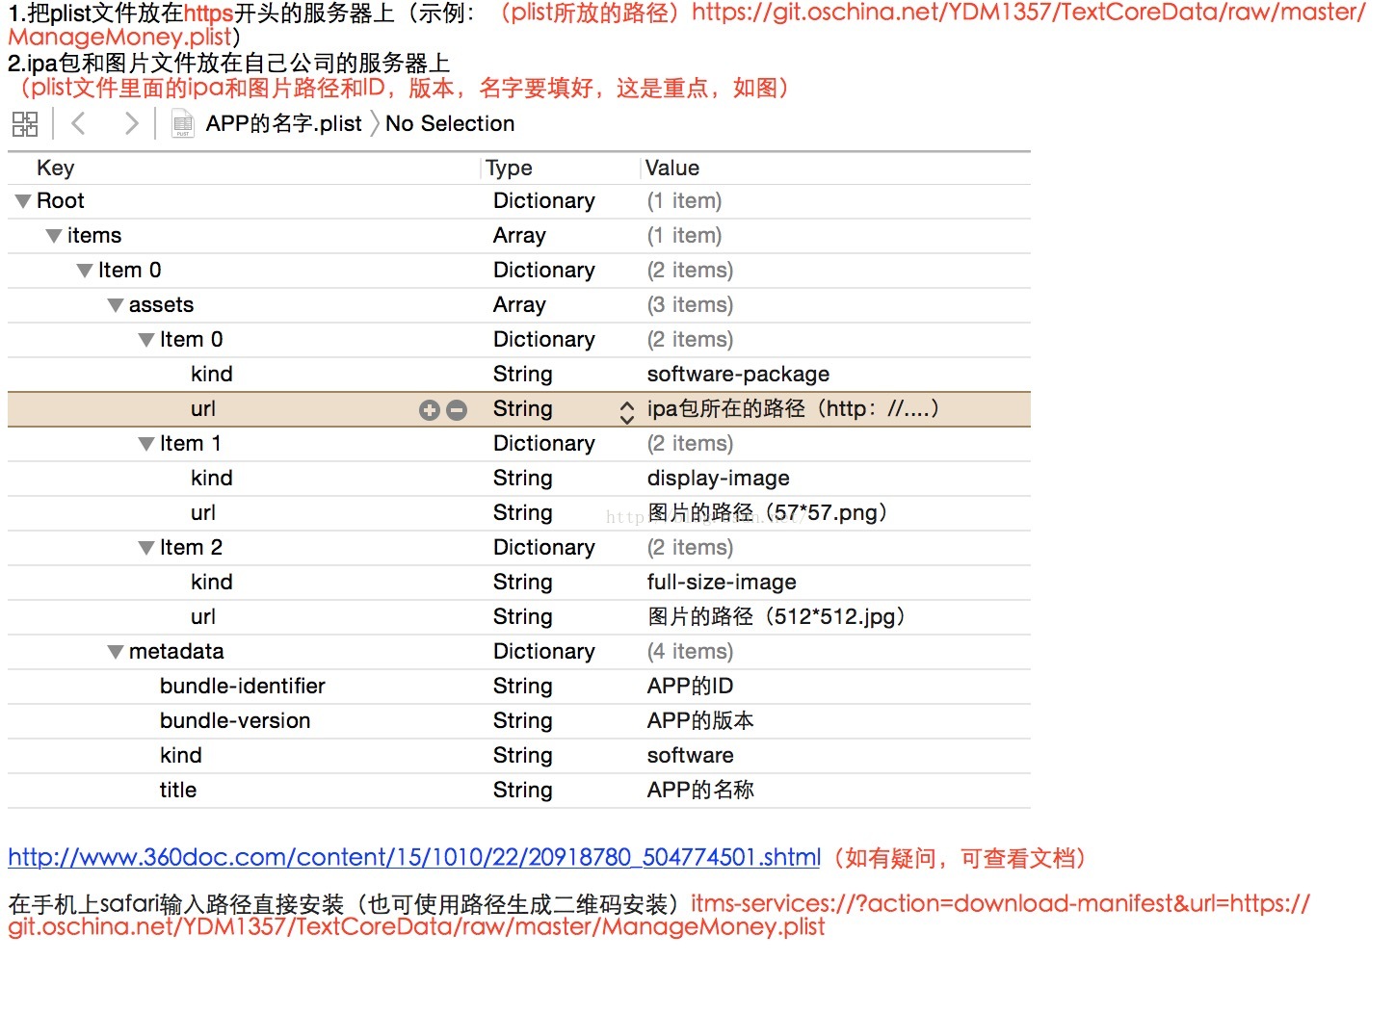Click the full-size-image value
This screenshot has width=1395, height=1013.
722,583
